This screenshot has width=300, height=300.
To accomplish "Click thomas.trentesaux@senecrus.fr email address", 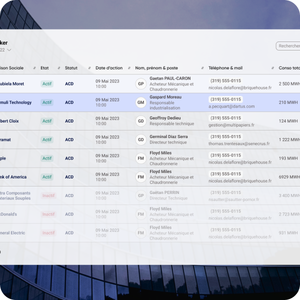I will [239, 143].
